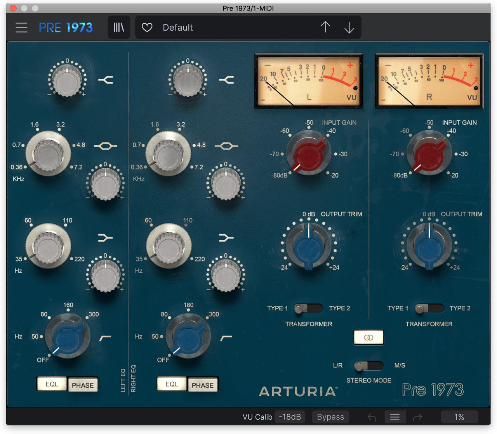The width and height of the screenshot is (497, 434).
Task: Toggle right channel Transformer type switch
Action: click(429, 309)
